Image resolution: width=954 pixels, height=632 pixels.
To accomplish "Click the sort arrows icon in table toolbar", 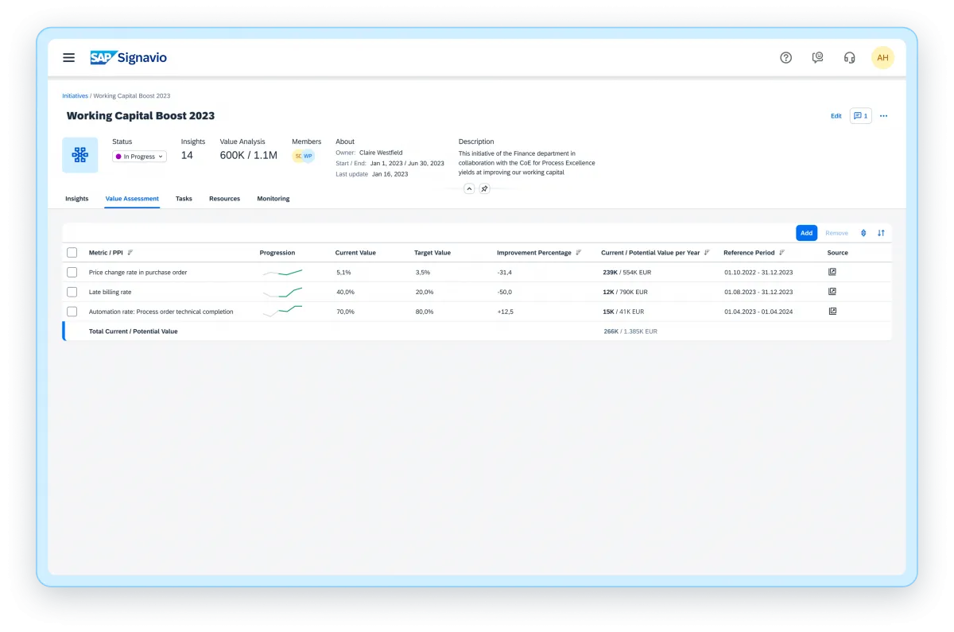I will coord(881,233).
